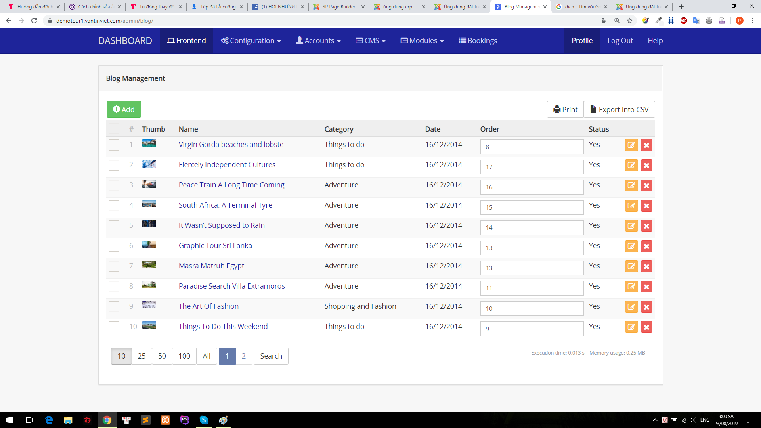The width and height of the screenshot is (761, 428).
Task: Delete the Things To Do This Weekend post
Action: click(x=646, y=327)
